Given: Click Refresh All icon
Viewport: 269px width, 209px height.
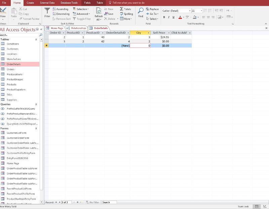Looking at the screenshot, I should tap(99, 11).
